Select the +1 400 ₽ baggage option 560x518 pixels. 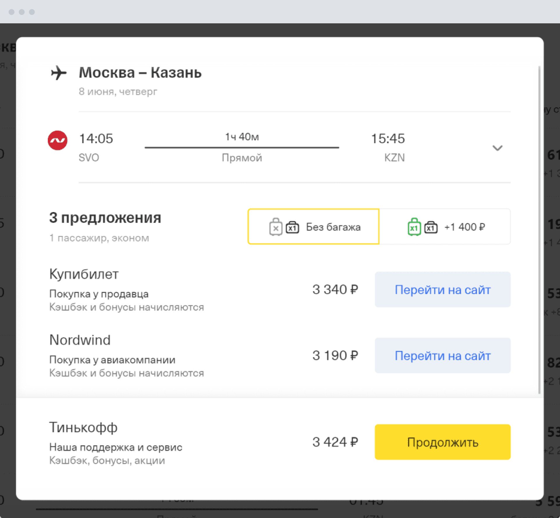coord(445,227)
